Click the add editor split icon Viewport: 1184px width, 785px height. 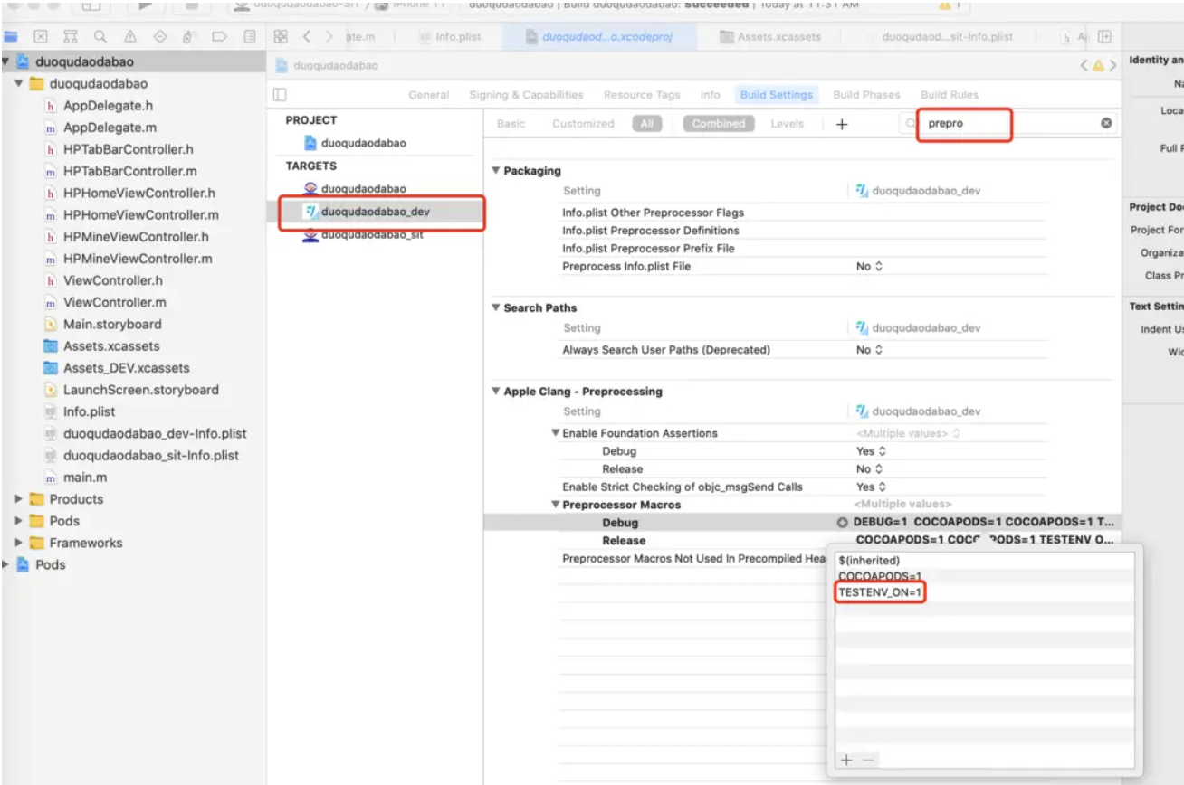1105,37
